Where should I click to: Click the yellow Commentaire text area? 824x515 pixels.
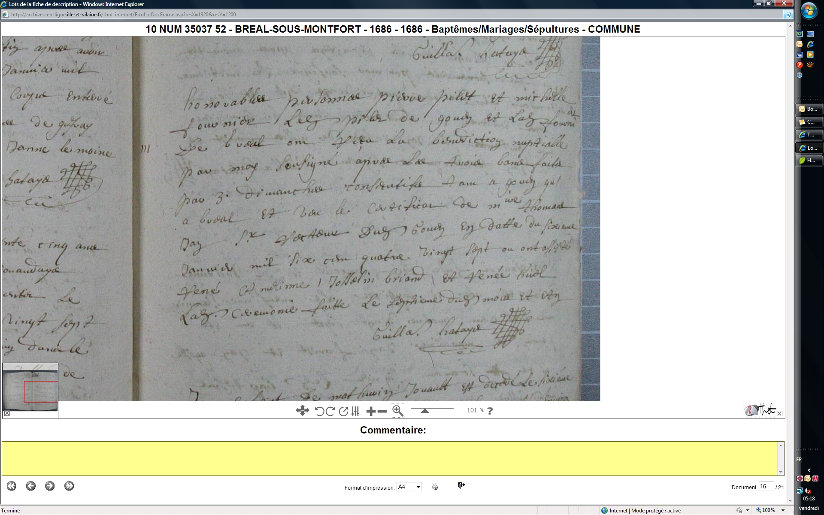[x=390, y=458]
